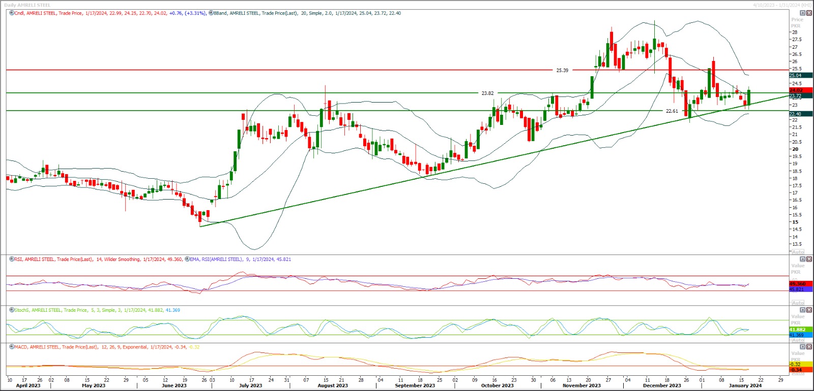Select the 25.39 red resistance line label
The image size is (814, 391).
tap(562, 71)
